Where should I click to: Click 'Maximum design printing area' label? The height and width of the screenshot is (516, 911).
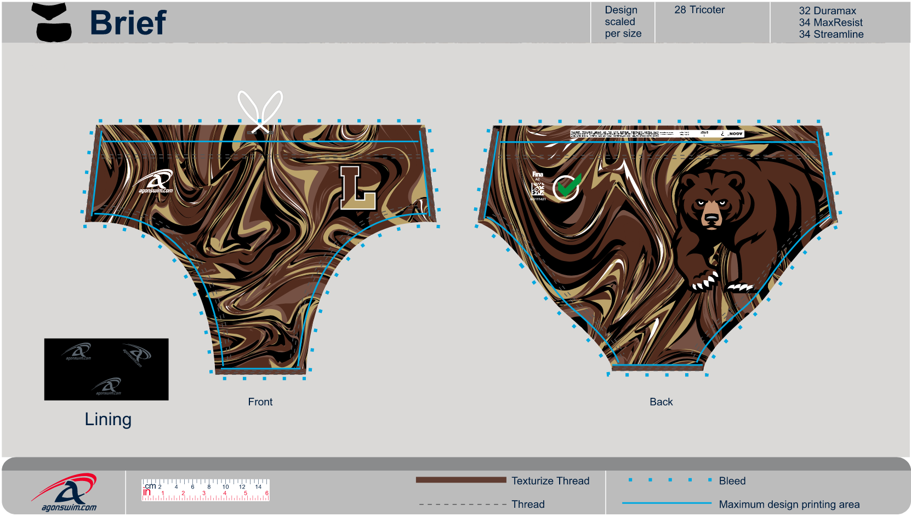pyautogui.click(x=789, y=505)
